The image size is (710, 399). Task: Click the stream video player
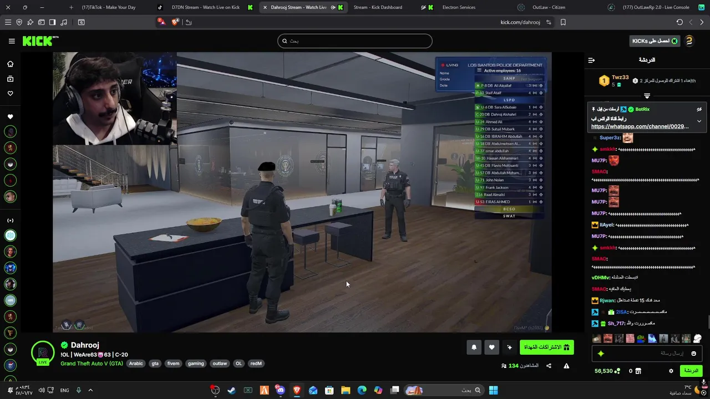point(302,192)
